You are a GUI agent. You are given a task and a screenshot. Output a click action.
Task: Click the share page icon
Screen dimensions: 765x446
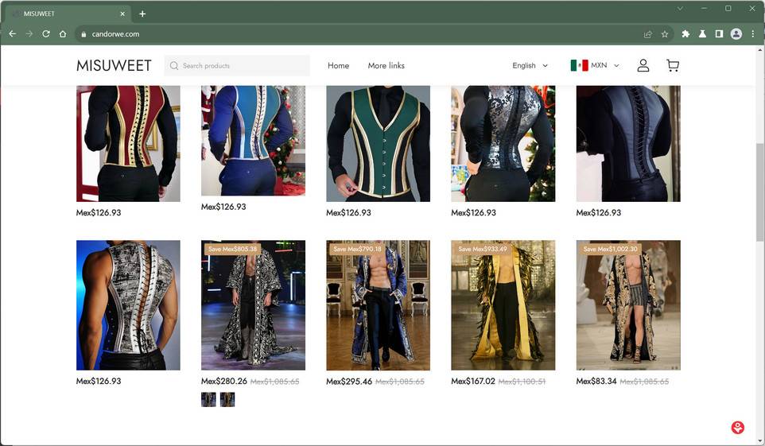click(648, 34)
